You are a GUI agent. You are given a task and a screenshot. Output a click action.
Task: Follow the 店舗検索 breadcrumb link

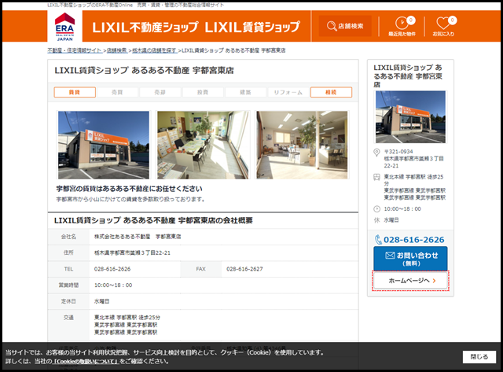coord(117,50)
